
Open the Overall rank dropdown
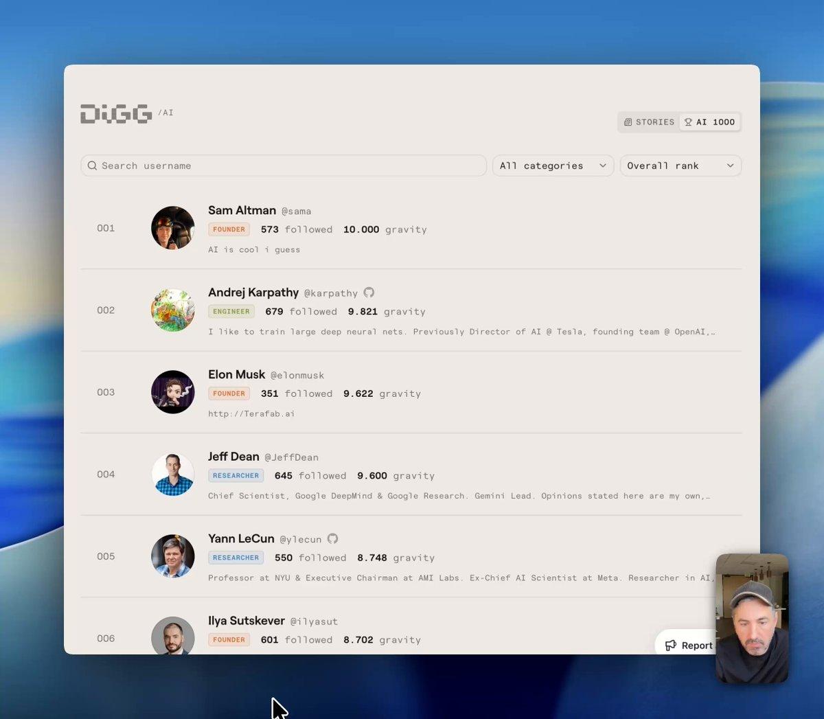(680, 166)
